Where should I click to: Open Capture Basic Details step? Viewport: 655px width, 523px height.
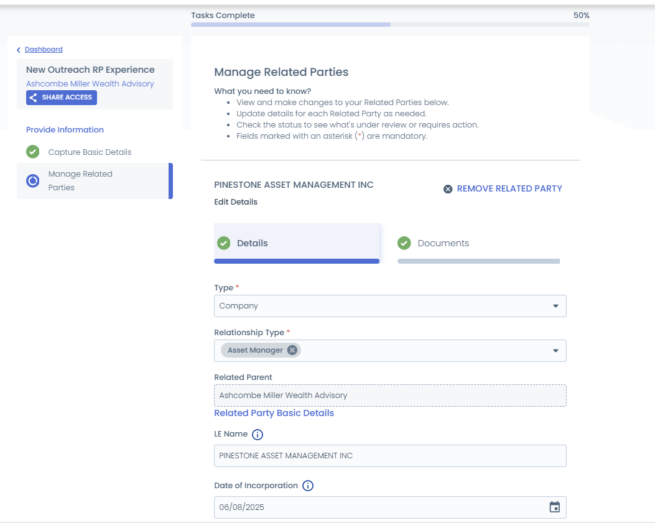[x=90, y=152]
